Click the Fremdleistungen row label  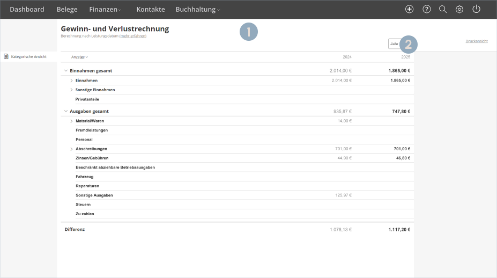pyautogui.click(x=92, y=130)
